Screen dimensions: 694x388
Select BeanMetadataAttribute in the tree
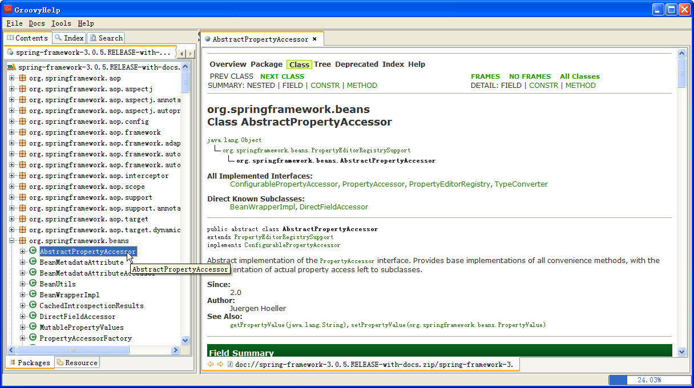pos(81,262)
